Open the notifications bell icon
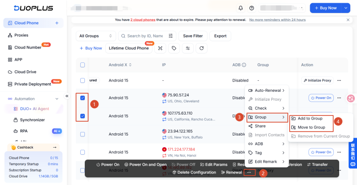The height and width of the screenshot is (185, 357). (241, 8)
